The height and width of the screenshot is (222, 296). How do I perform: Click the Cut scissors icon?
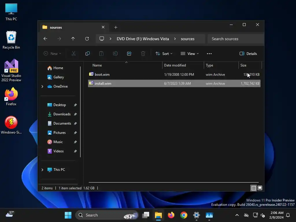74,53
